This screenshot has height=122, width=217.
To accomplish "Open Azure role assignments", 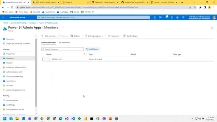I will pos(16,90).
